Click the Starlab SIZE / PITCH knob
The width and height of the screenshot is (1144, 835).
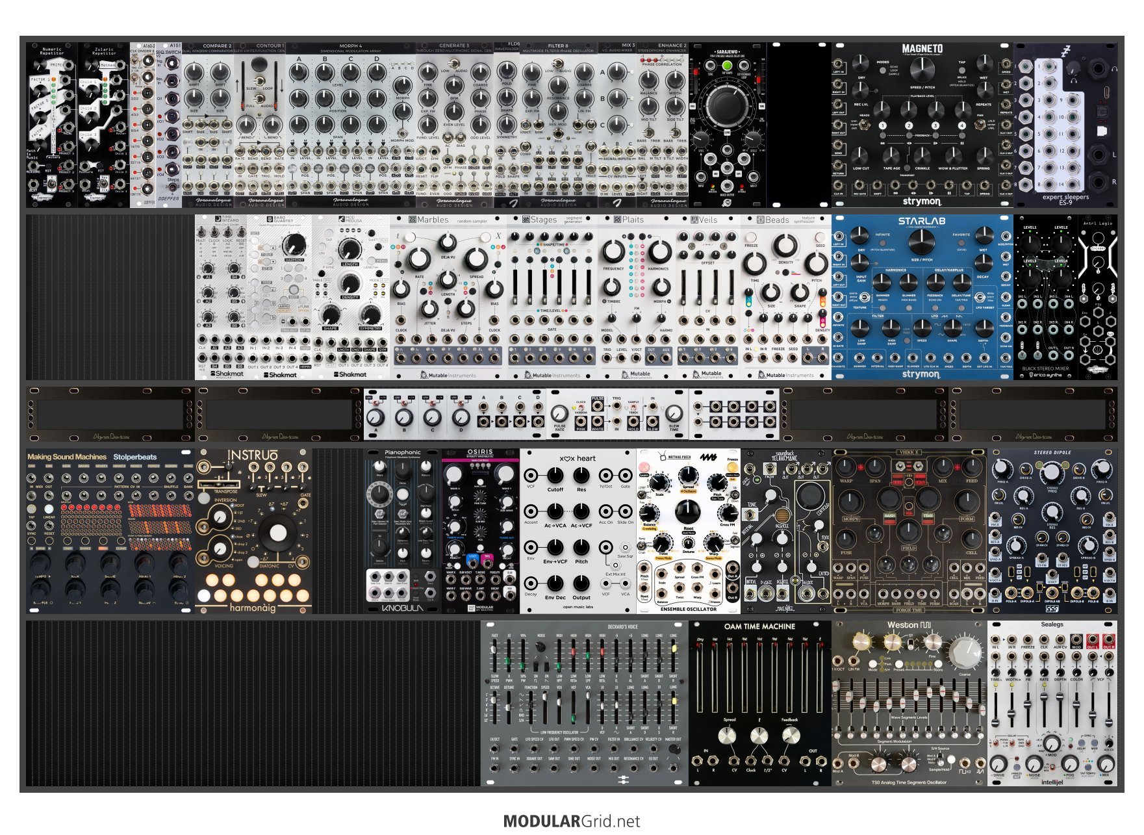(922, 242)
